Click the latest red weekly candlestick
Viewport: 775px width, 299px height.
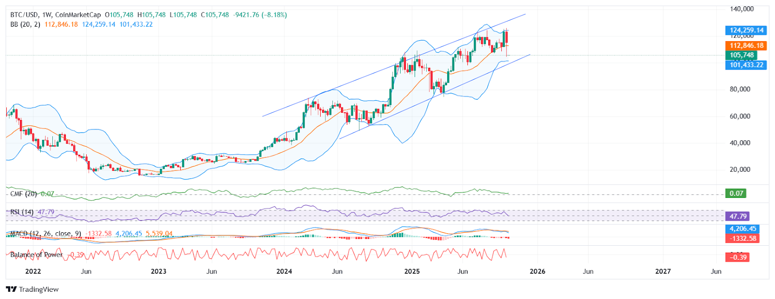pos(507,41)
